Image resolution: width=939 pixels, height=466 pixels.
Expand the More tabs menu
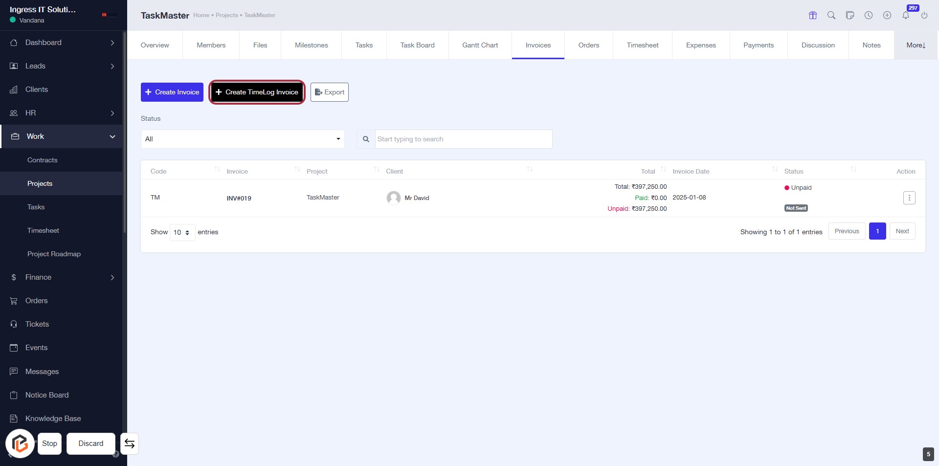coord(916,45)
